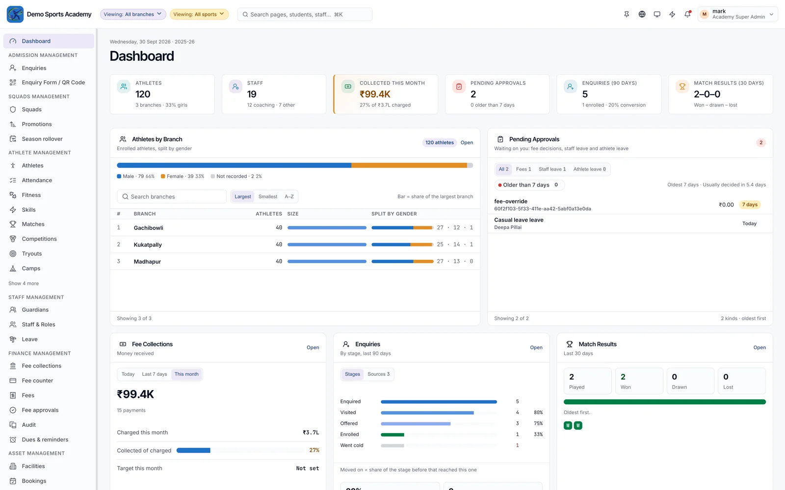
Task: Open the Fee Collections panel link
Action: point(313,347)
